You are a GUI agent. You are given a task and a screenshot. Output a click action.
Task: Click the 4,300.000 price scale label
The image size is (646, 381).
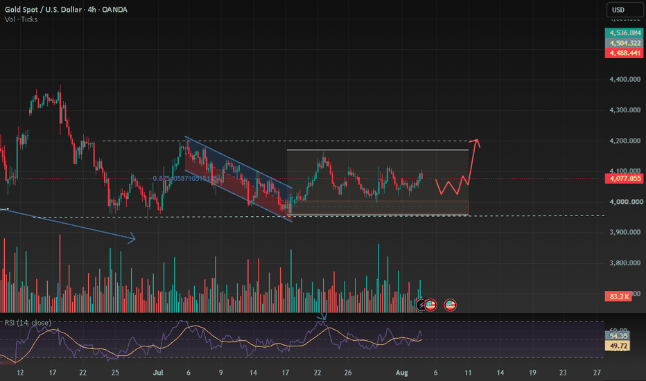[x=625, y=110]
